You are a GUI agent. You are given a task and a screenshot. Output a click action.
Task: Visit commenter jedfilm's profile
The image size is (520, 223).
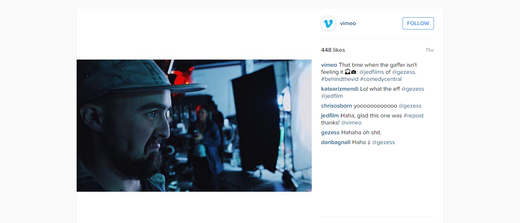coord(330,116)
